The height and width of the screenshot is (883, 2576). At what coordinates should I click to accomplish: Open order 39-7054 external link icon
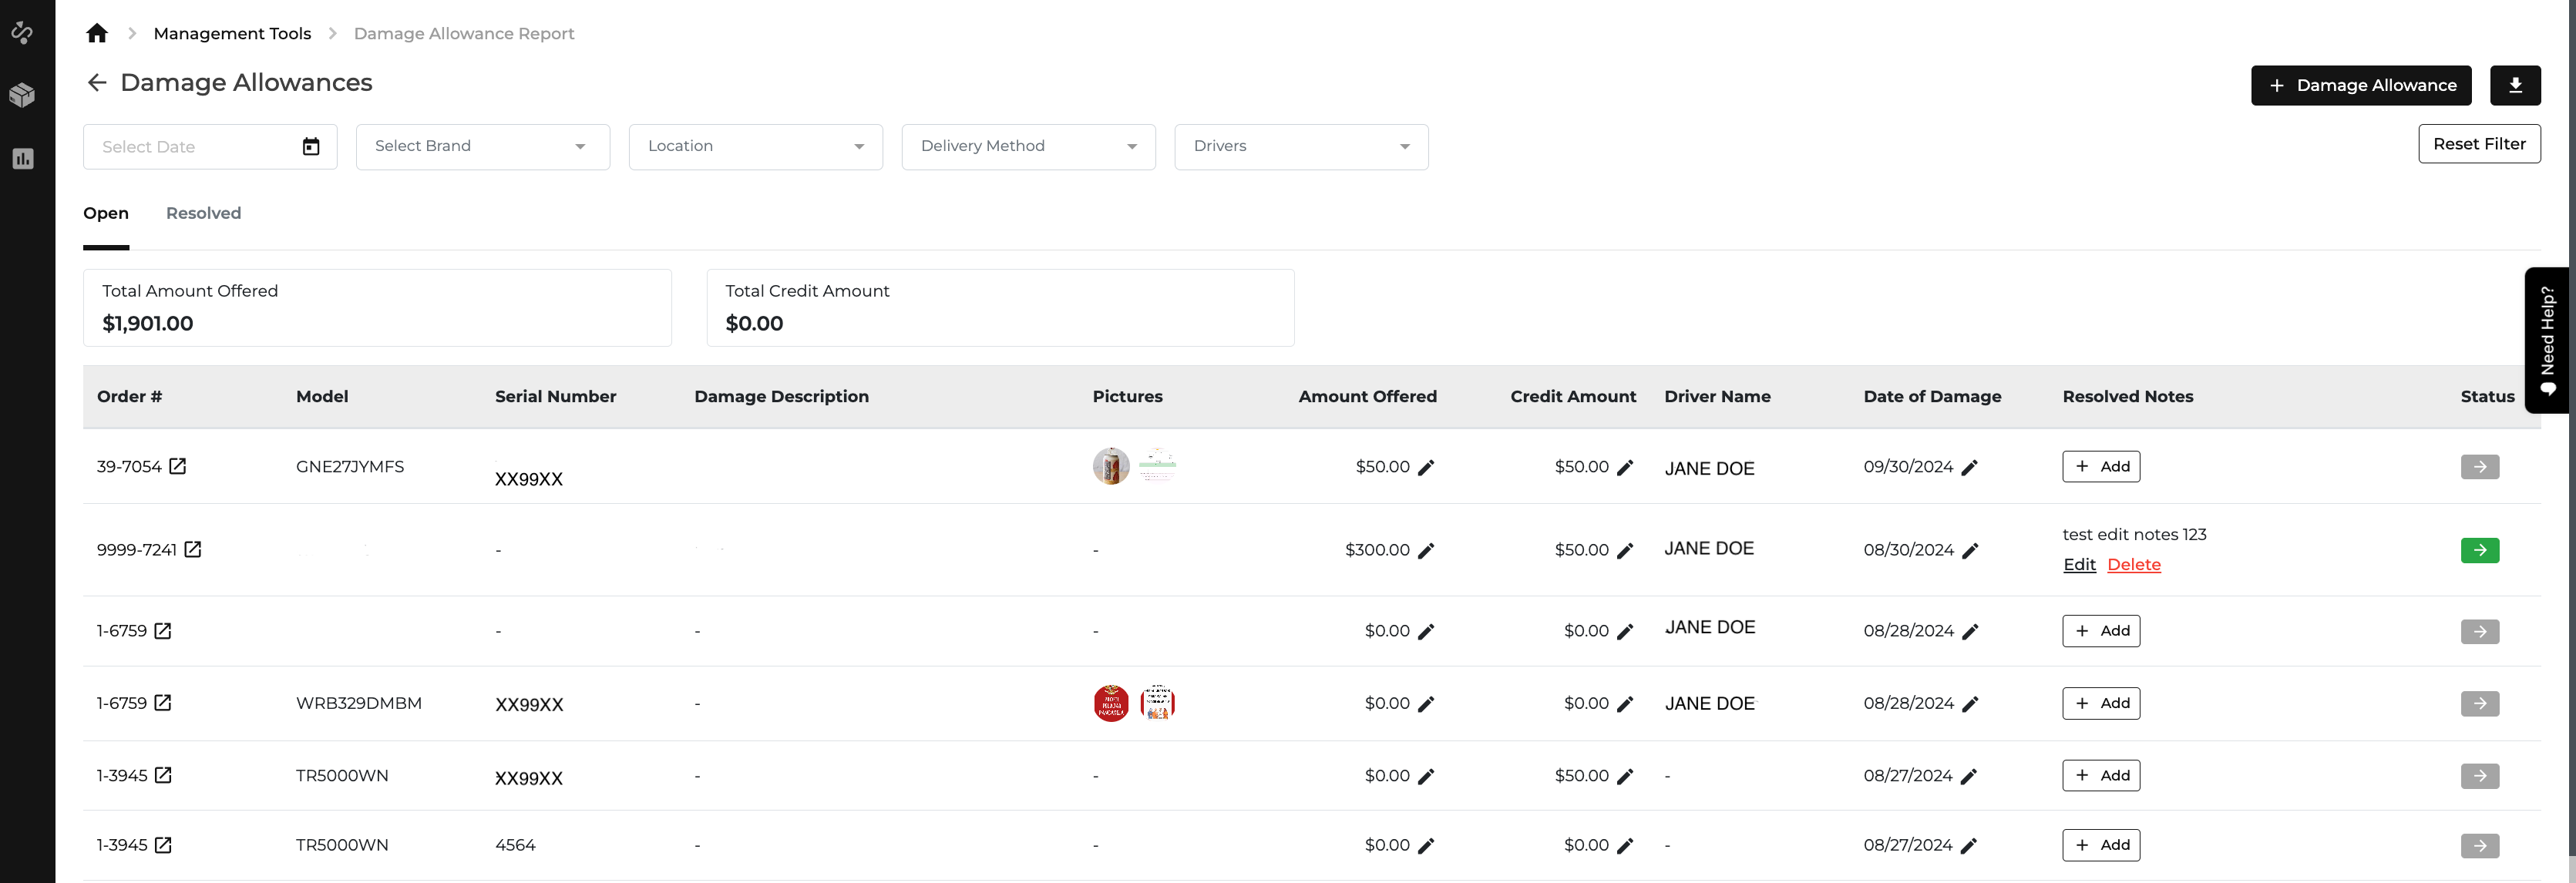pyautogui.click(x=178, y=466)
